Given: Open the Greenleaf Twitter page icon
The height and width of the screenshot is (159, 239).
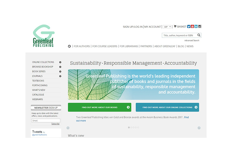Looking at the screenshot, I should tap(189, 27).
